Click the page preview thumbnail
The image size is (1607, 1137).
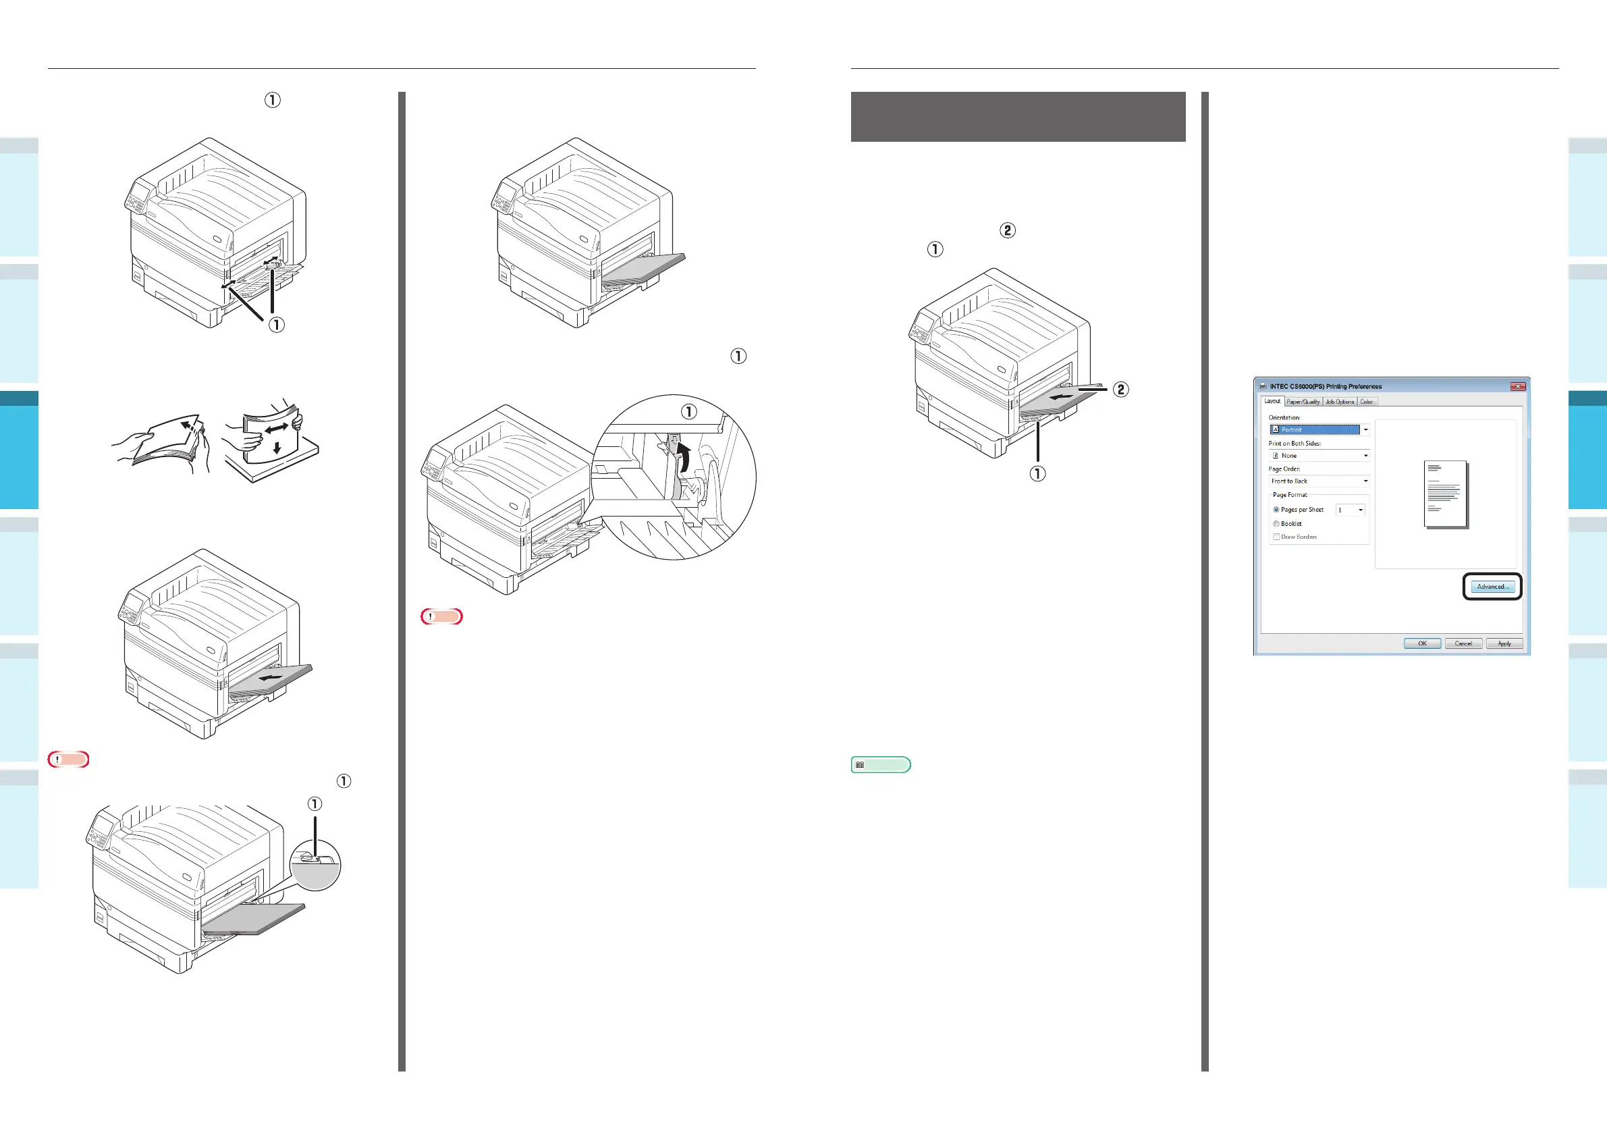pos(1445,494)
